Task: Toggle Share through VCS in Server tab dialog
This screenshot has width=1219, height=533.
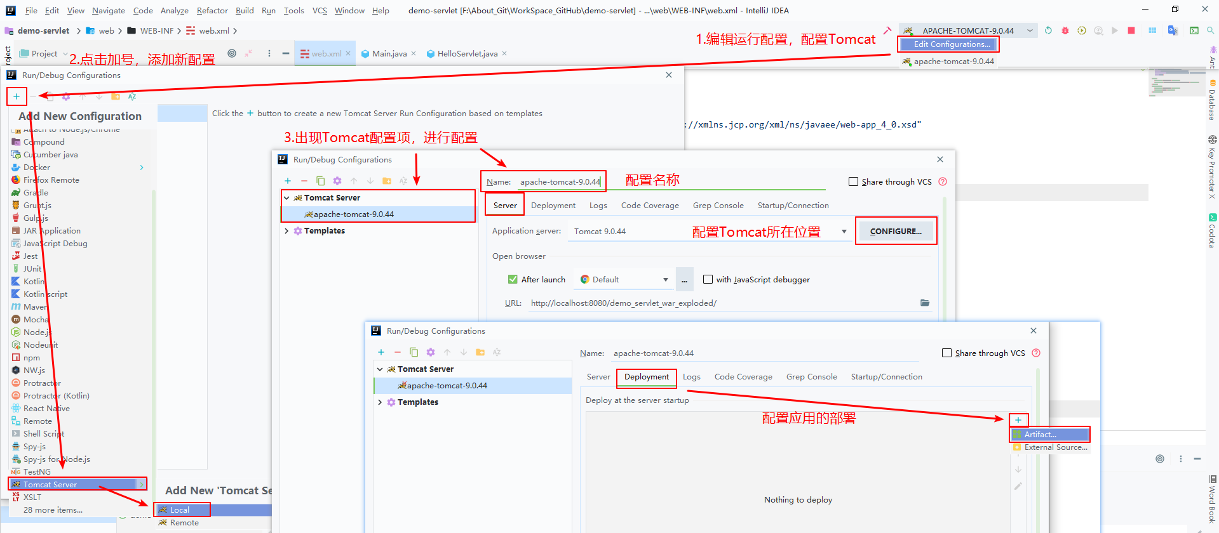Action: tap(854, 181)
